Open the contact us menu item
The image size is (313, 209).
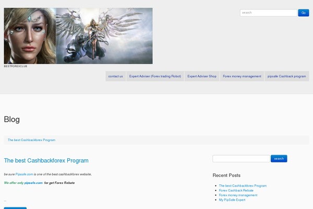tap(115, 76)
